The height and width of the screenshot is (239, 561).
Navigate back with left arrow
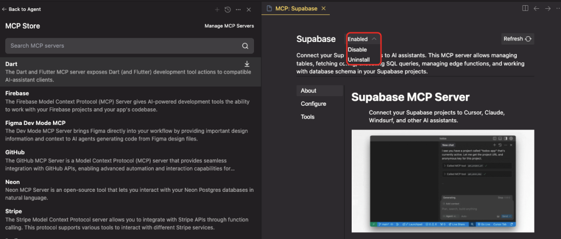tap(536, 9)
